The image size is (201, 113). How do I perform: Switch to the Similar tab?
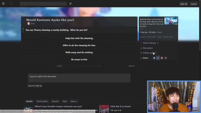pyautogui.click(x=29, y=101)
